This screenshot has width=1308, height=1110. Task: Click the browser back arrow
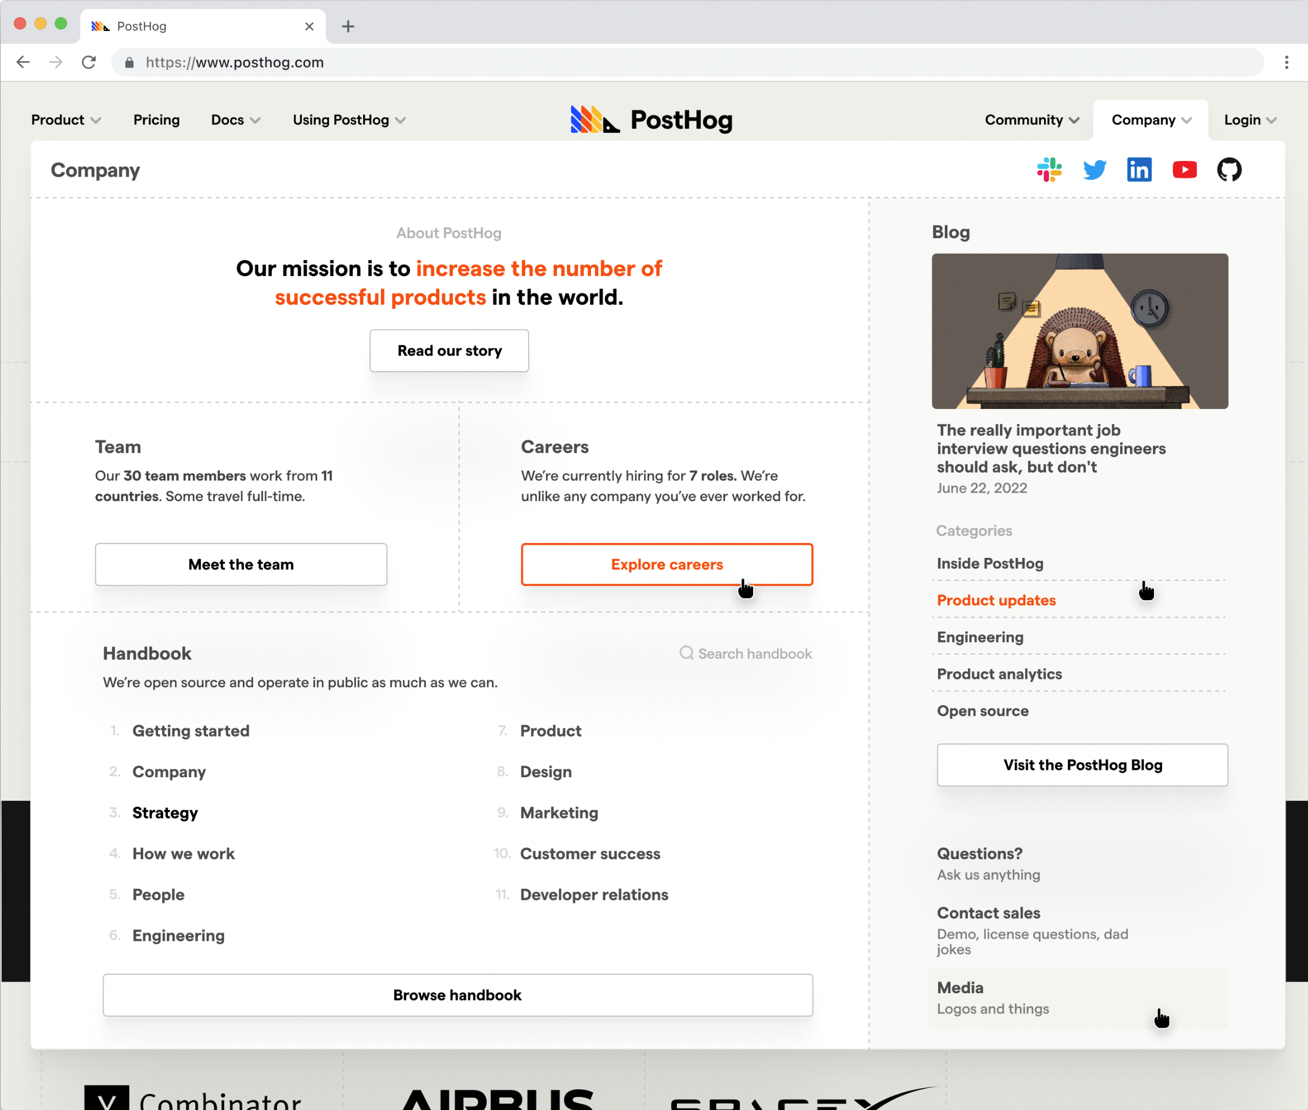(x=23, y=62)
